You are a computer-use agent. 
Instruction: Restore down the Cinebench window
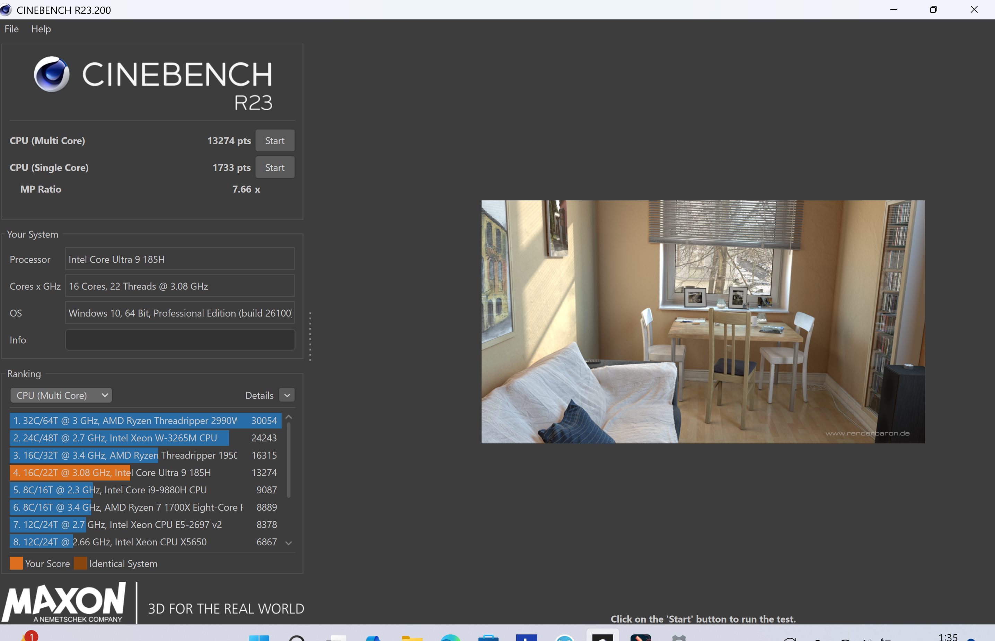pos(933,10)
